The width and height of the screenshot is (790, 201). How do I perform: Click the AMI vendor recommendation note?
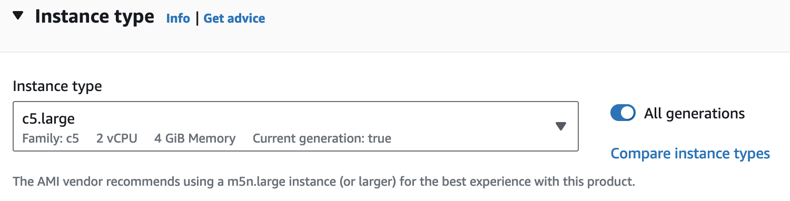pos(324,183)
